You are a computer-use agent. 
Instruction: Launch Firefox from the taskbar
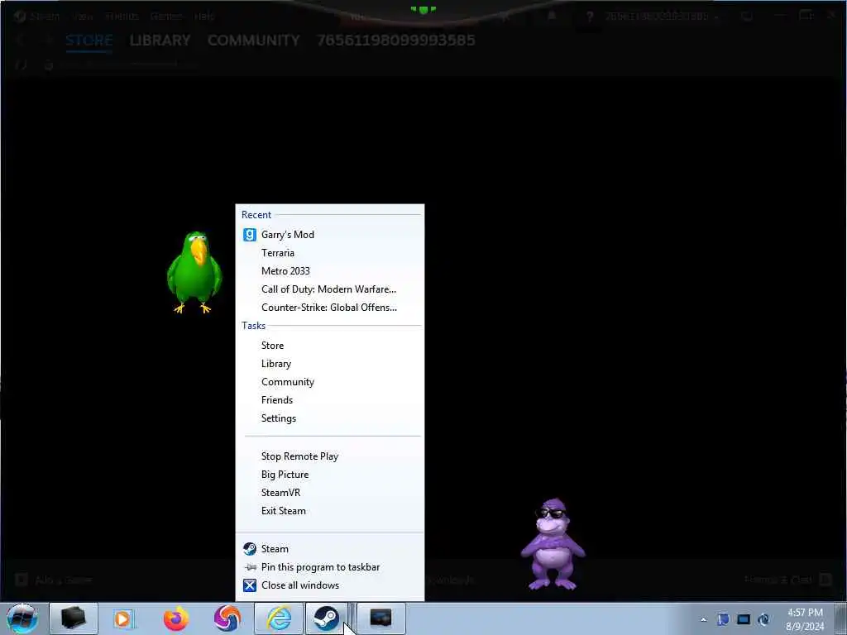175,618
